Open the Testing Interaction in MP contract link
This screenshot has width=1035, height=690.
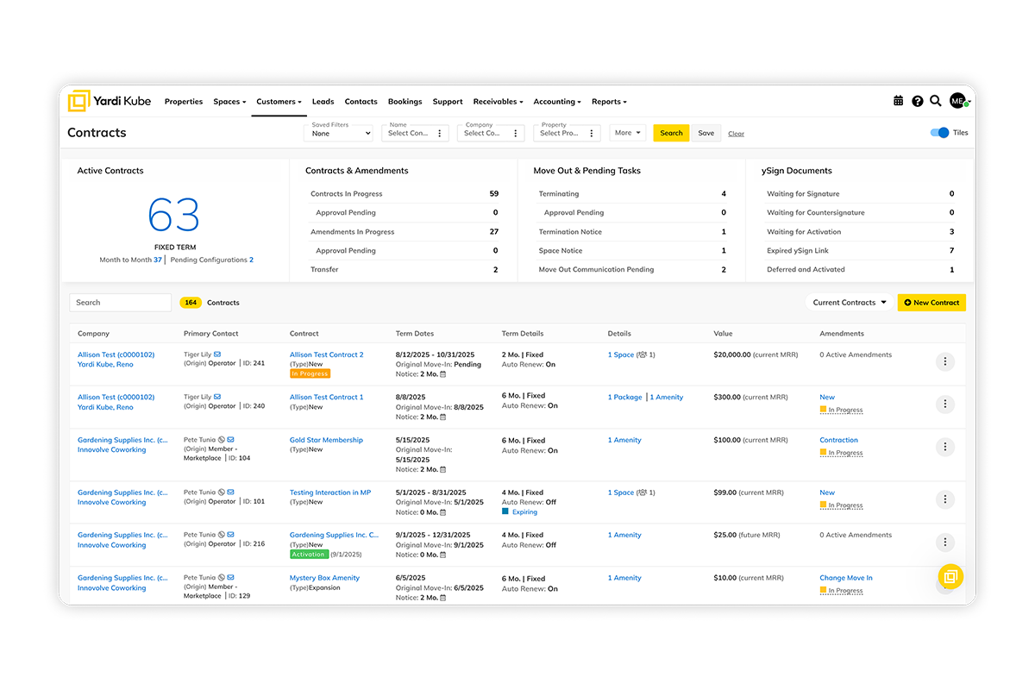[x=329, y=492]
